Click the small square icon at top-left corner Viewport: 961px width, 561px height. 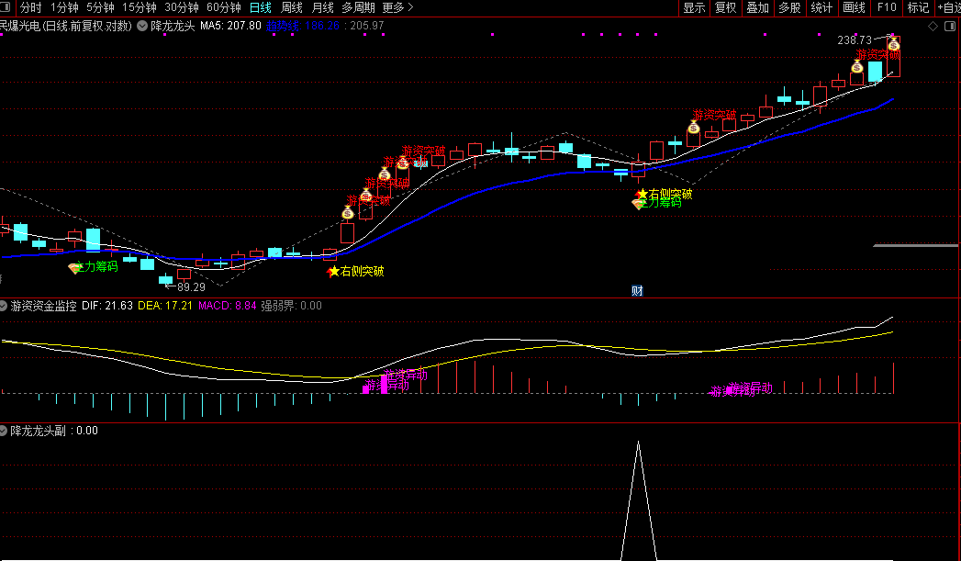5,7
